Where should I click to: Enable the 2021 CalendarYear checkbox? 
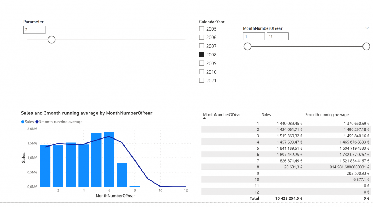(201, 81)
